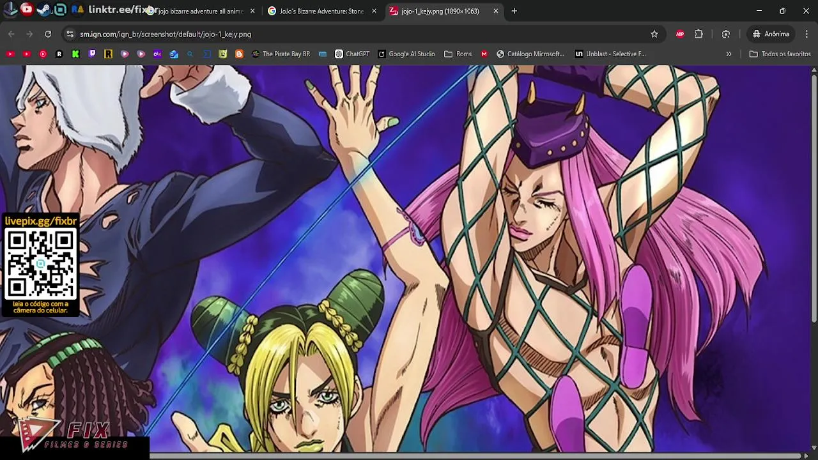Open the Extensions puzzle-piece menu
This screenshot has height=460, width=818.
(698, 34)
